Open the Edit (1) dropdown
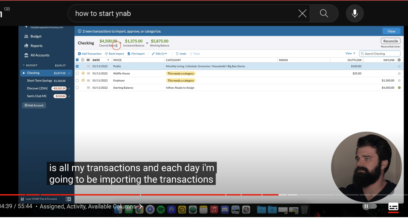This screenshot has width=408, height=220. coord(159,54)
